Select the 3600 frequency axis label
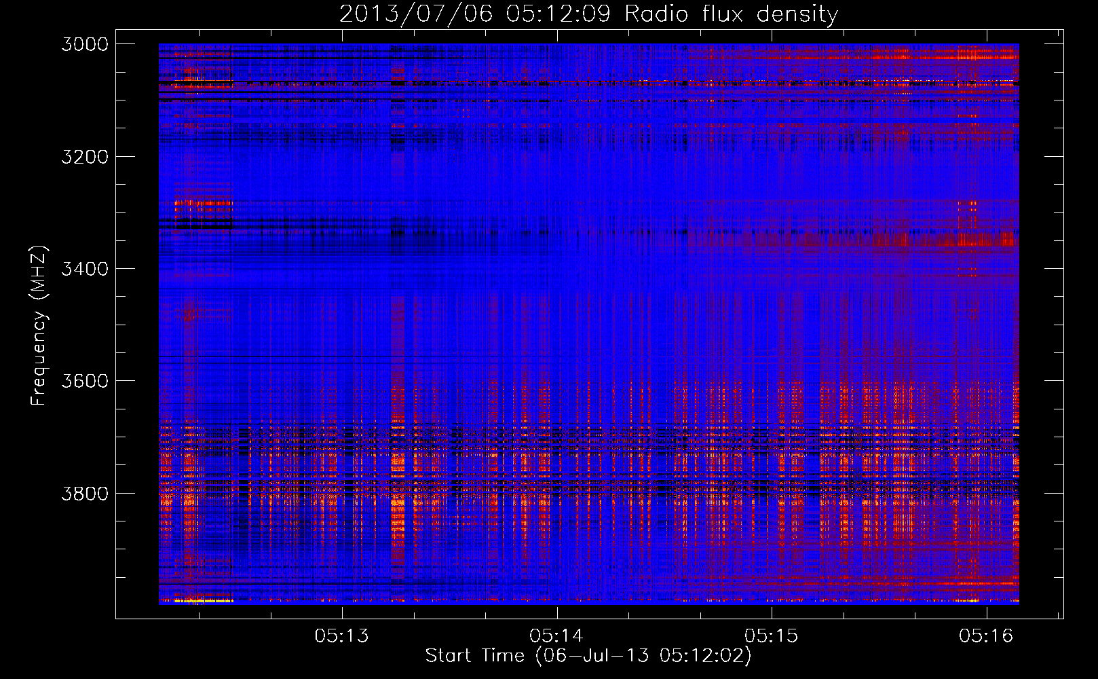This screenshot has width=1098, height=679. click(85, 381)
